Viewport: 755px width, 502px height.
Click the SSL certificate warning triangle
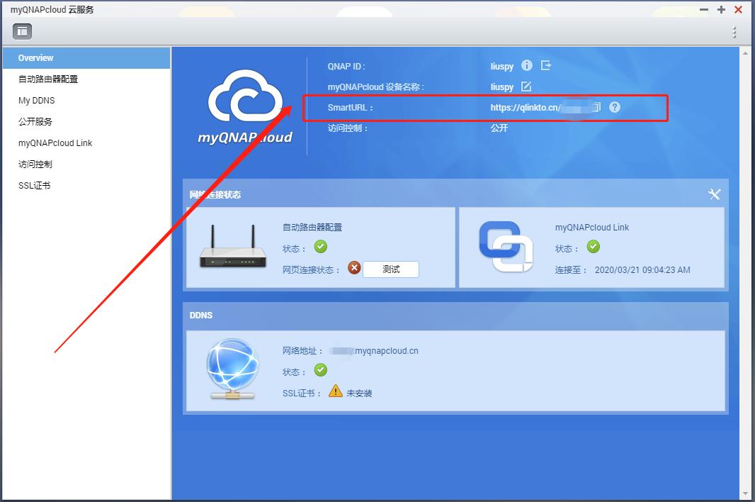point(336,391)
